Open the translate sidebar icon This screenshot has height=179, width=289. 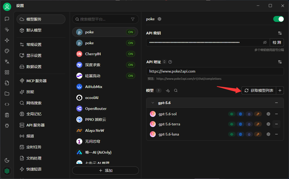tap(7, 62)
